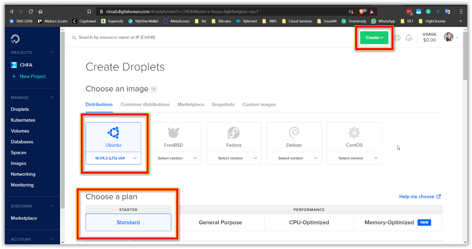Select the Memory-Optimized plan
The image size is (472, 249).
point(398,222)
